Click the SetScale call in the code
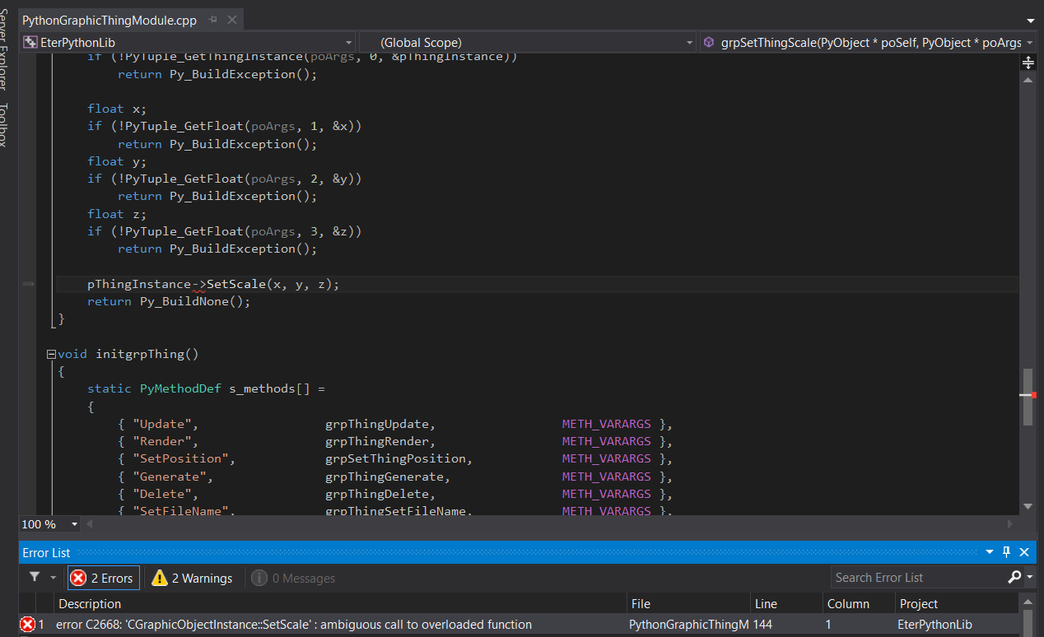 tap(236, 284)
